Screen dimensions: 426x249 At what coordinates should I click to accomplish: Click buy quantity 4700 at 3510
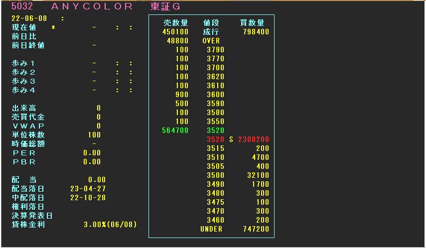click(260, 157)
